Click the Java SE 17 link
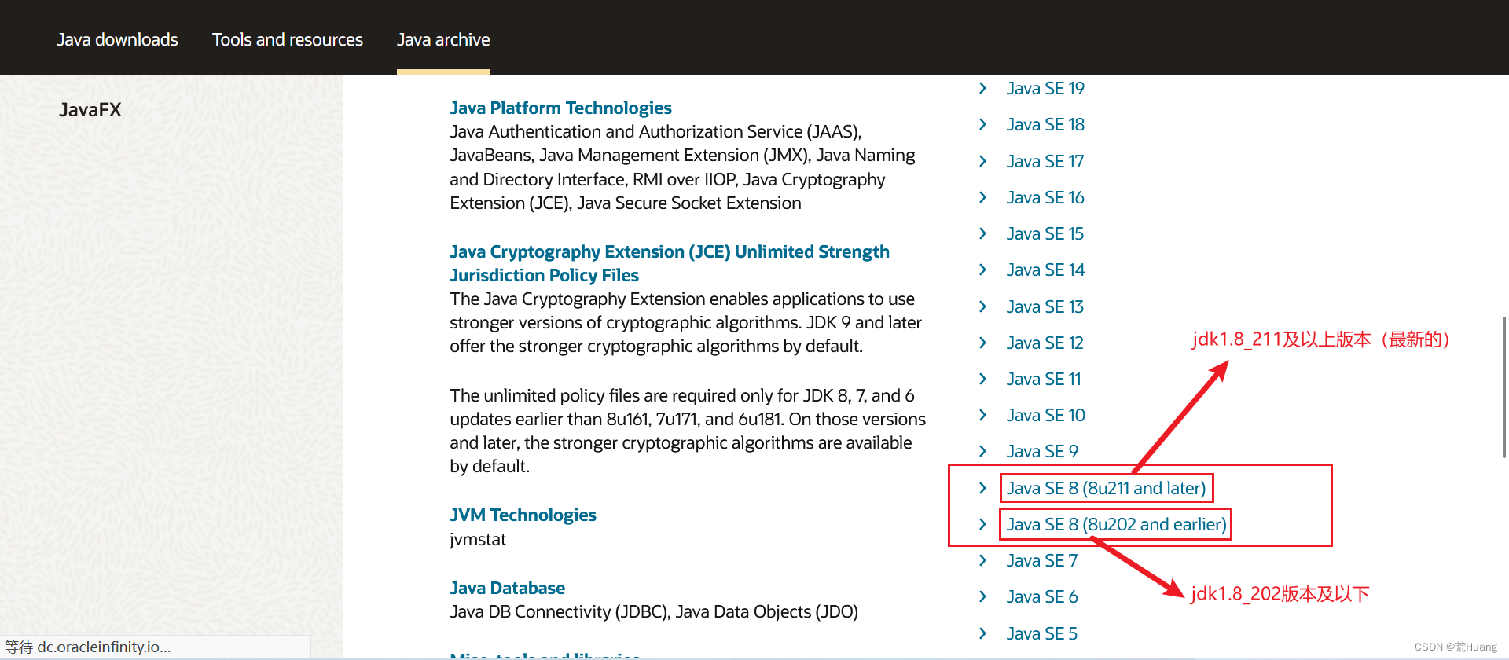 1045,161
